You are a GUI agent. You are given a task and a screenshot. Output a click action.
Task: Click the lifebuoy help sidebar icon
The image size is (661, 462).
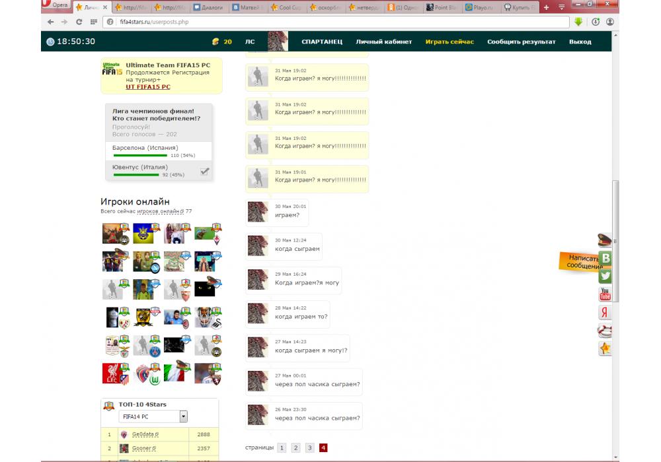pos(605,331)
